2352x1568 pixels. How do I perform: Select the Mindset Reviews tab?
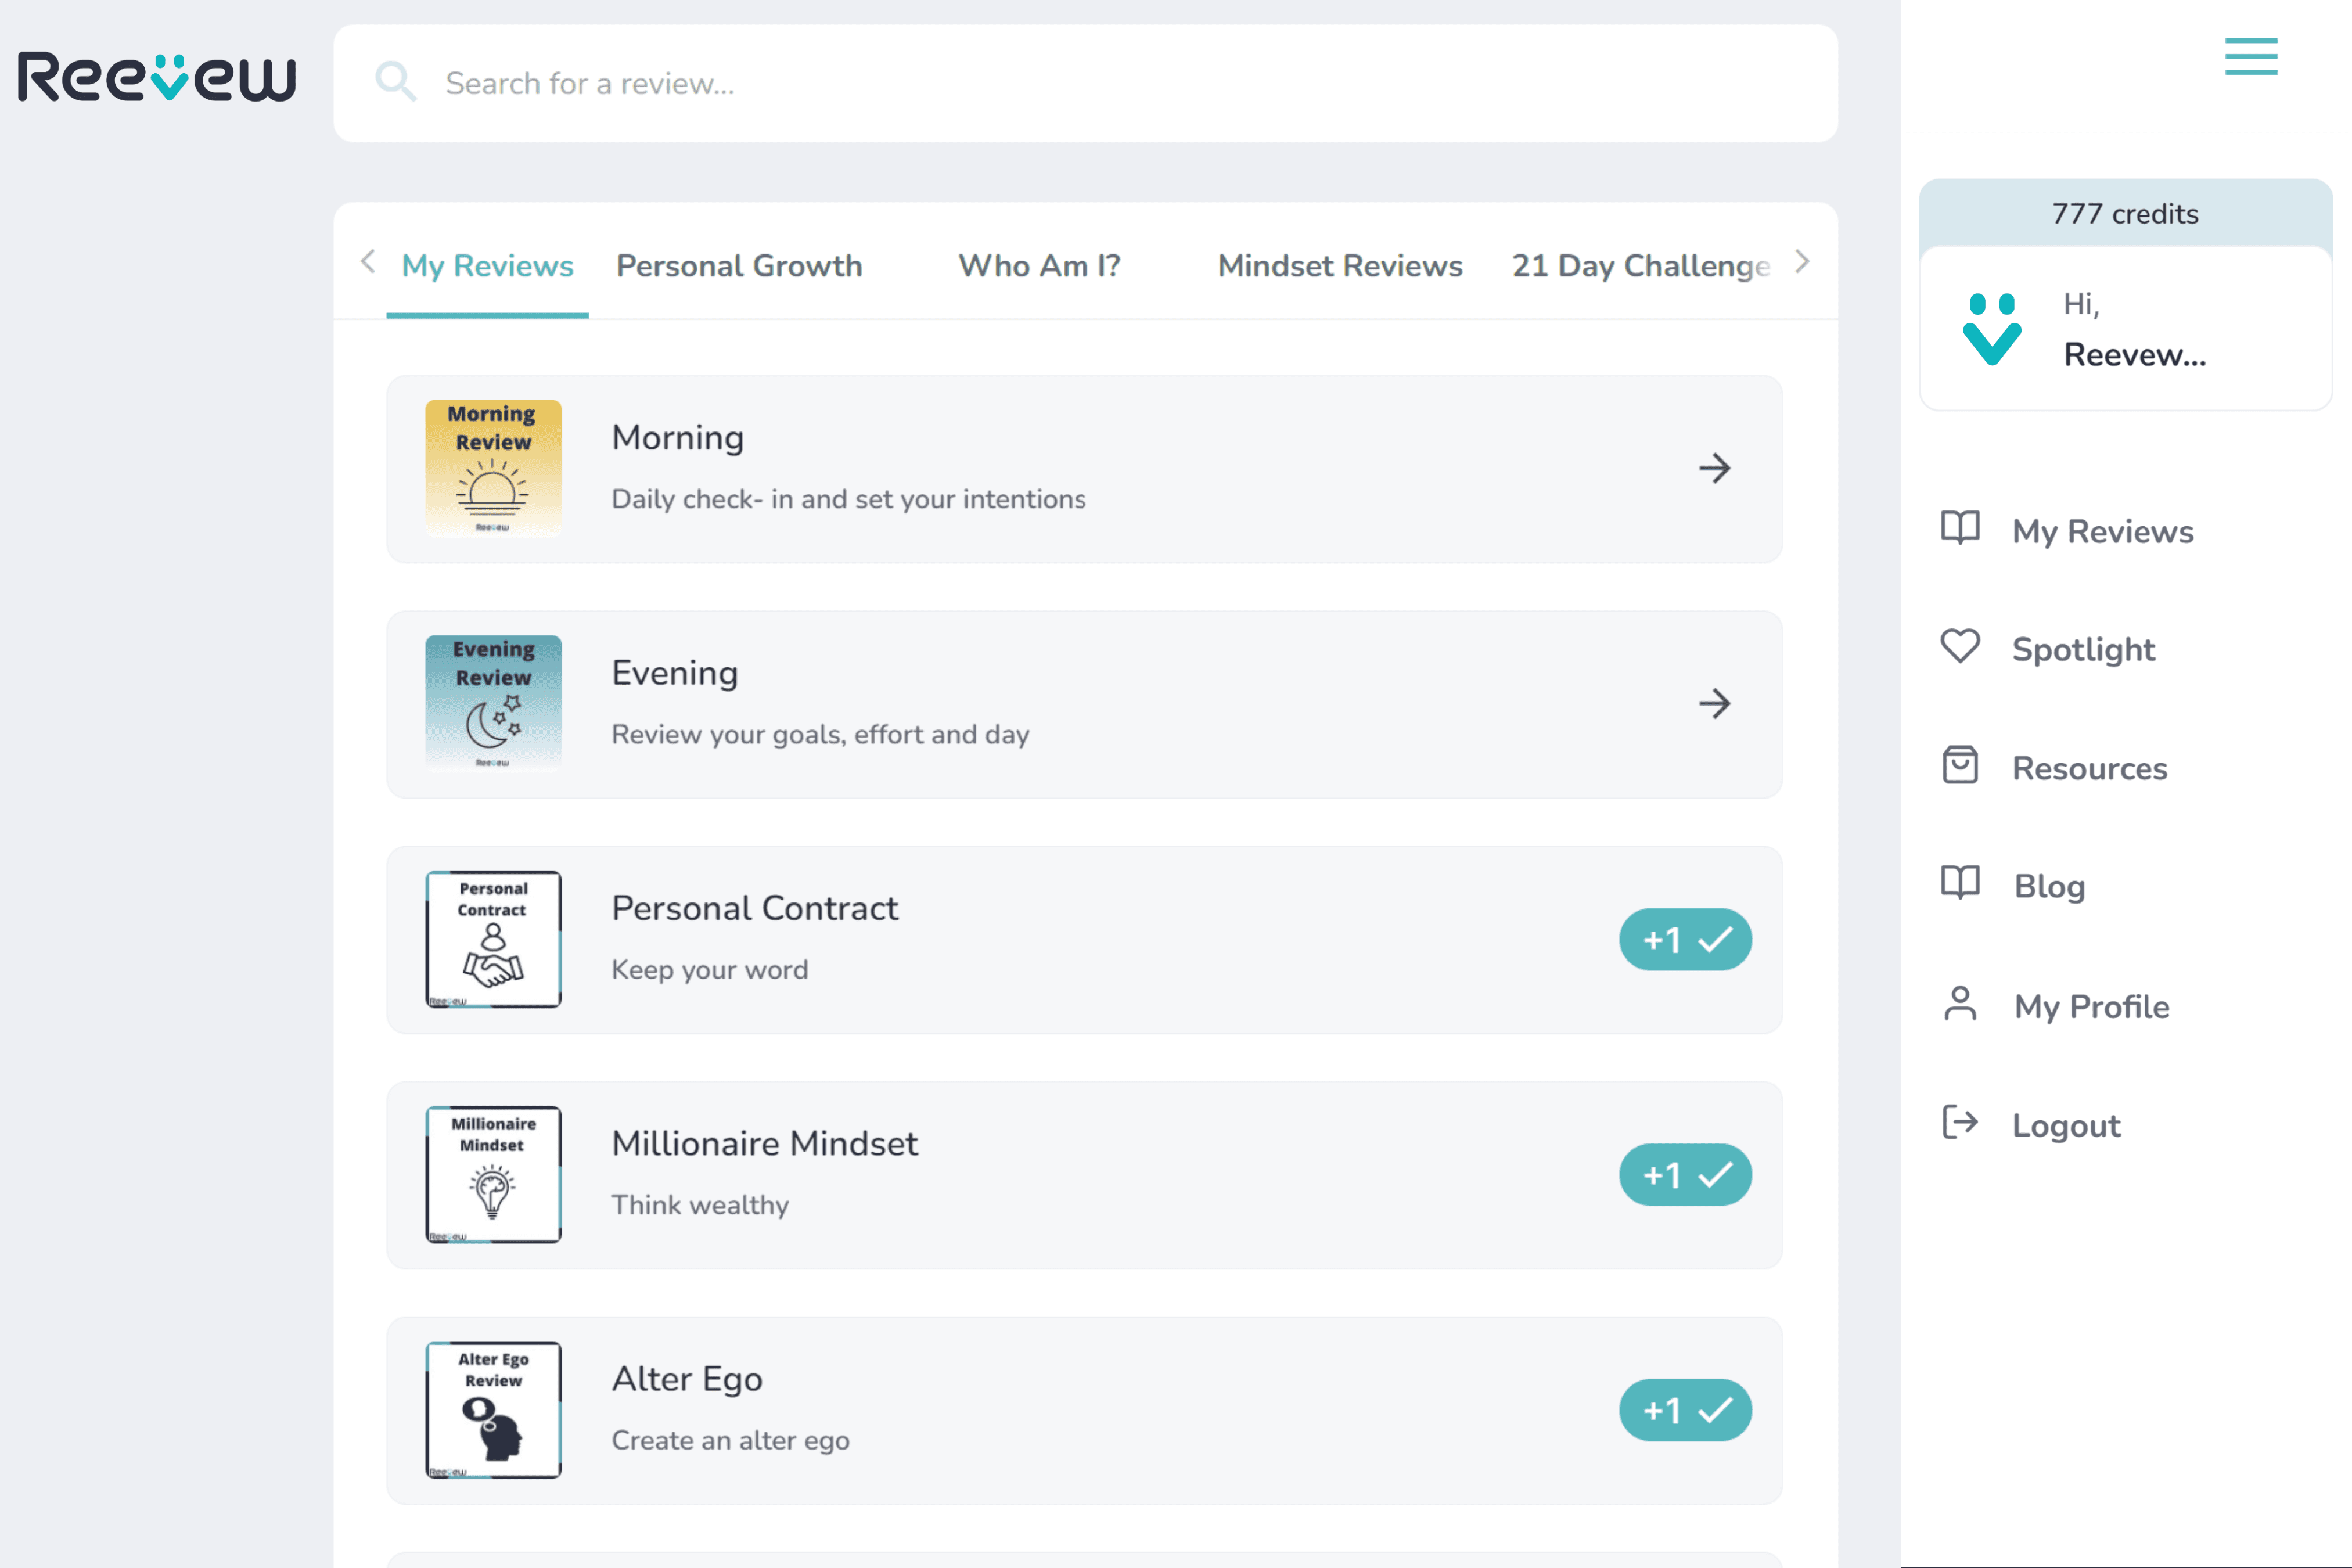tap(1339, 266)
